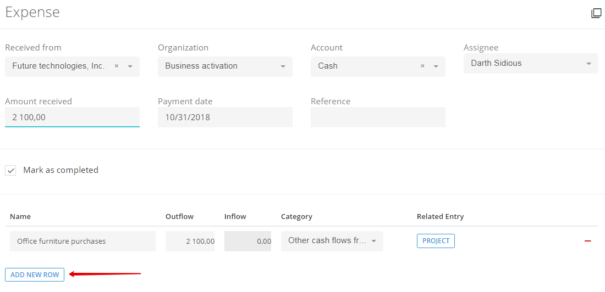The height and width of the screenshot is (292, 605).
Task: Open the Category dropdown in table row
Action: (332, 241)
